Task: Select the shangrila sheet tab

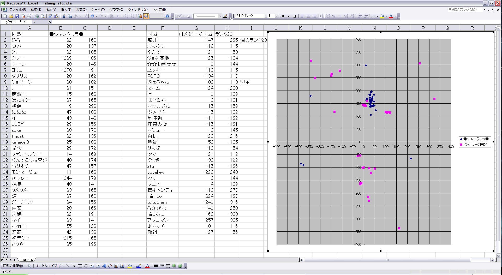Action: pos(26,260)
